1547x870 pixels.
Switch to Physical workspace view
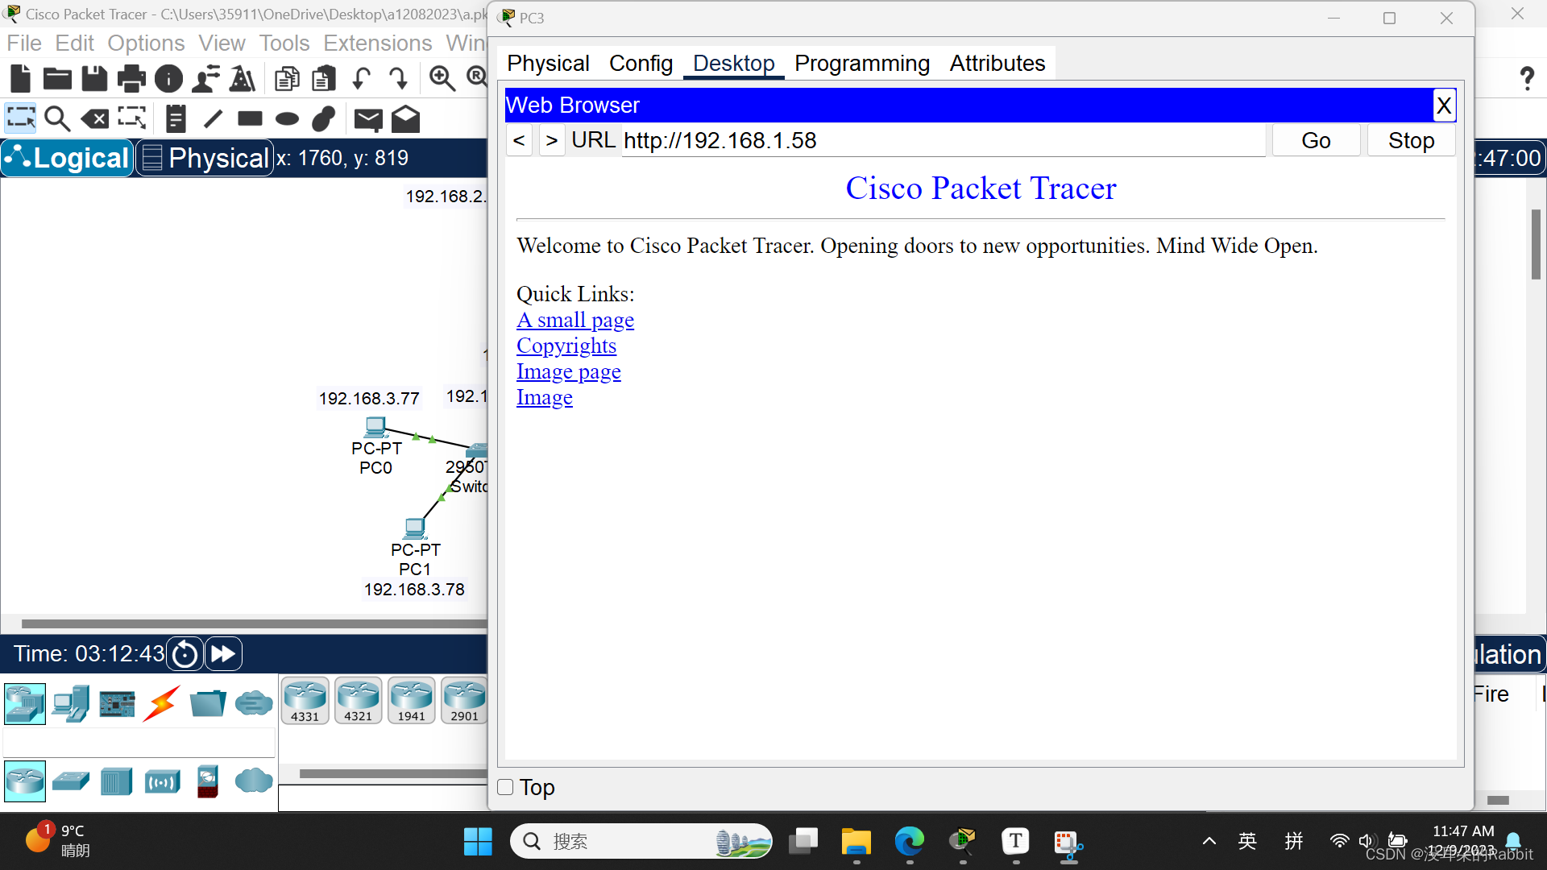click(x=205, y=158)
